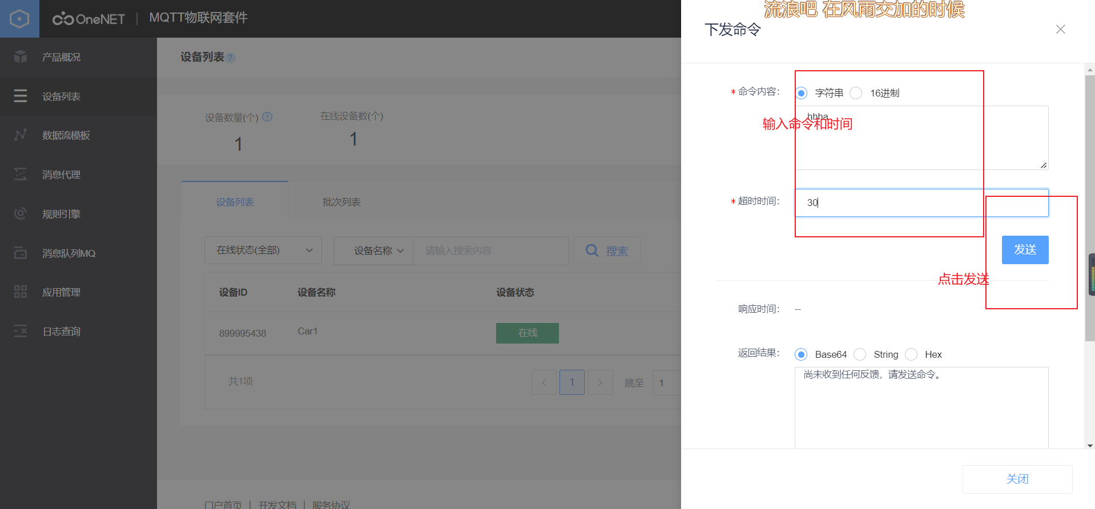The image size is (1095, 509).
Task: Switch to the 设备列表 tab
Action: click(x=235, y=201)
